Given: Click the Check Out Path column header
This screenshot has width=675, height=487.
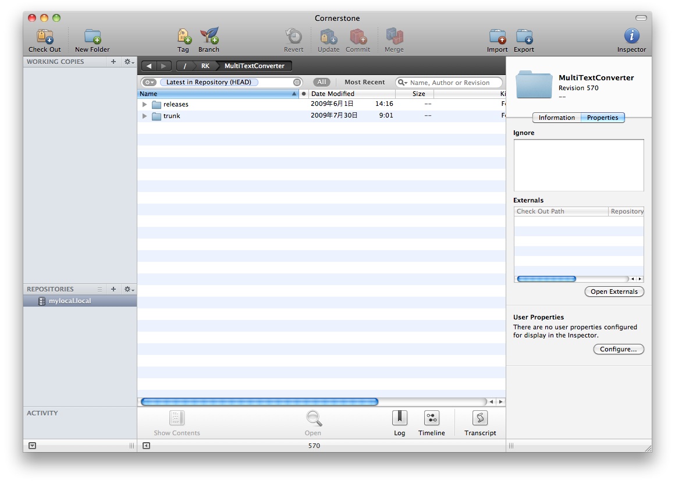Looking at the screenshot, I should [x=561, y=211].
